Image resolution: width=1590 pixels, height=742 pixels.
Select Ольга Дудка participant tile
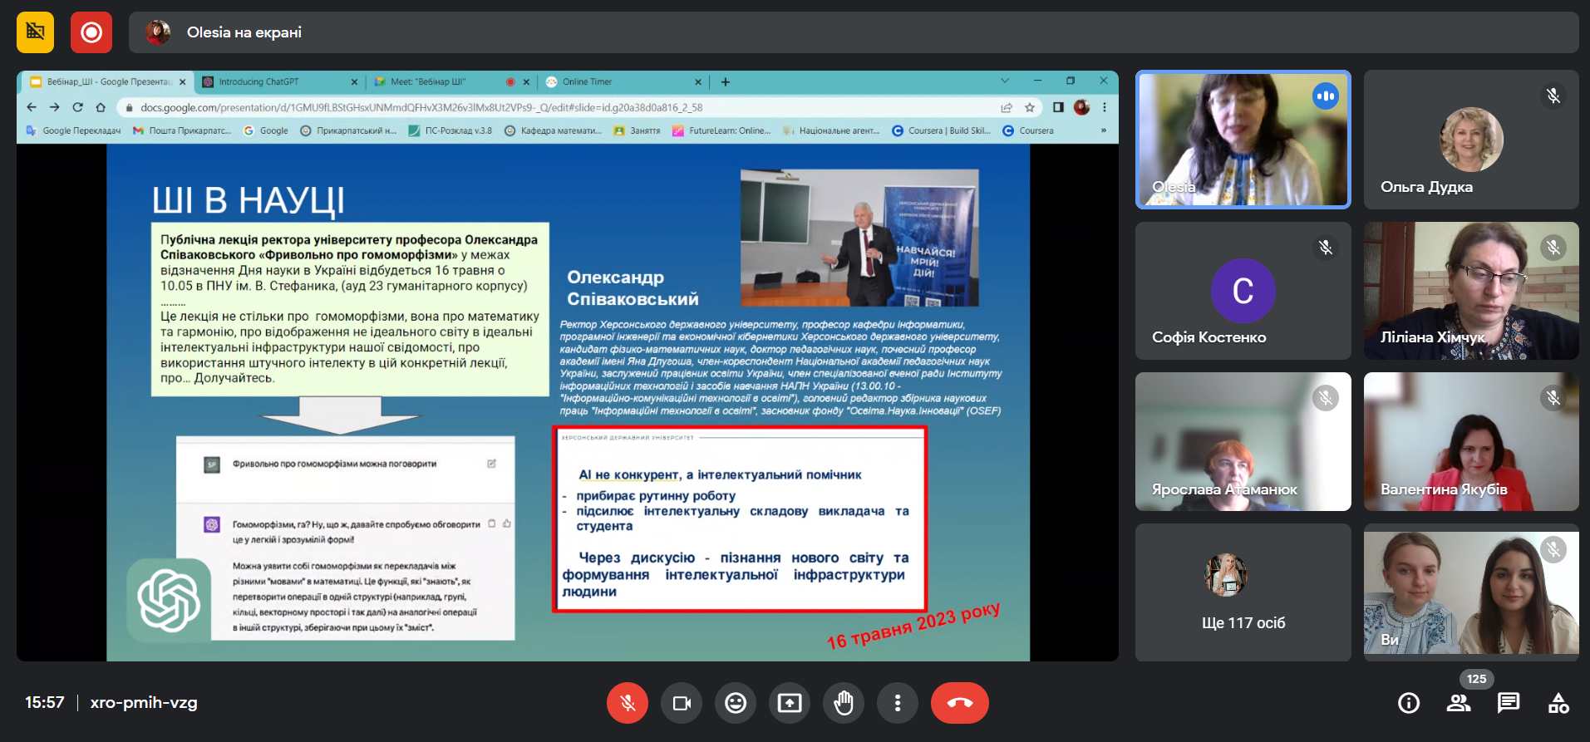(x=1471, y=140)
